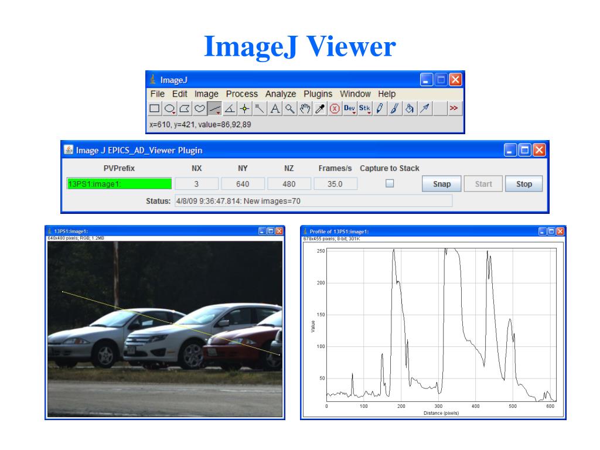Open the Window menu
The width and height of the screenshot is (600, 450).
pos(355,94)
